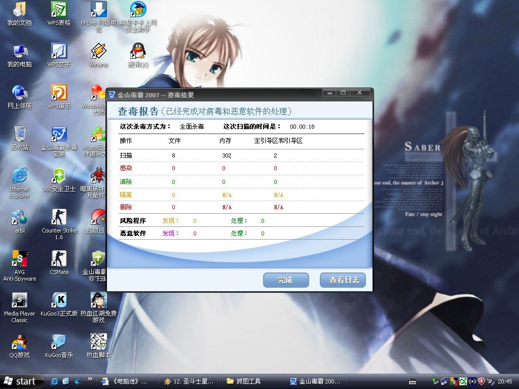Screen dimensions: 519x389
Task: Open the adsl connection icon
Action: (20, 222)
